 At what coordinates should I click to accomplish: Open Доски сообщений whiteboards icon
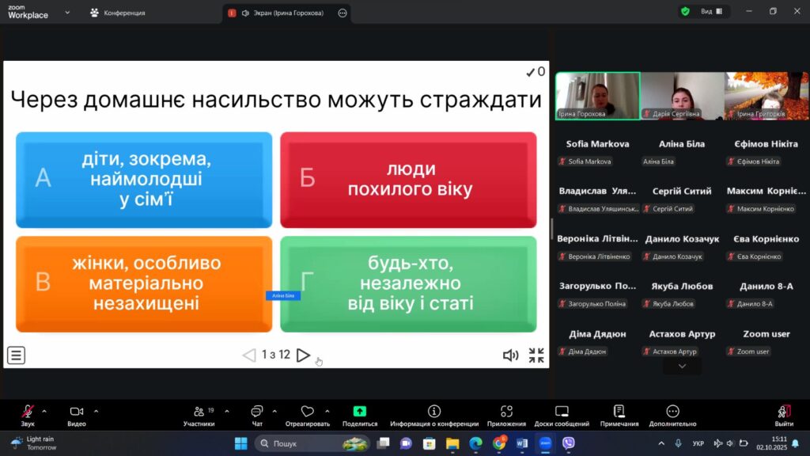(562, 412)
